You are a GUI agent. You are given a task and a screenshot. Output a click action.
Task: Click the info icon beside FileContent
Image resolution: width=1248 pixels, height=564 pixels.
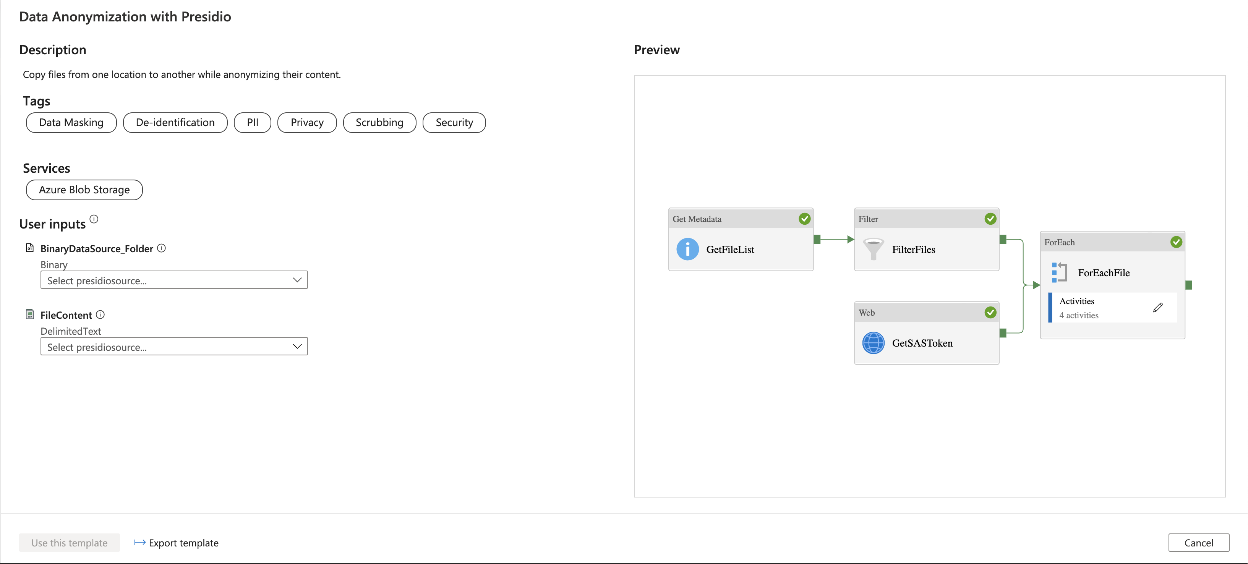point(100,314)
